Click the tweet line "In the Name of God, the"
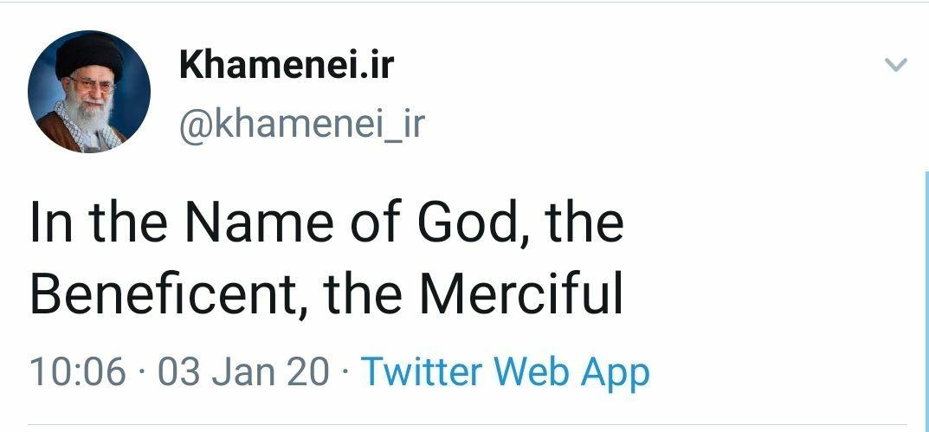 pos(326,222)
